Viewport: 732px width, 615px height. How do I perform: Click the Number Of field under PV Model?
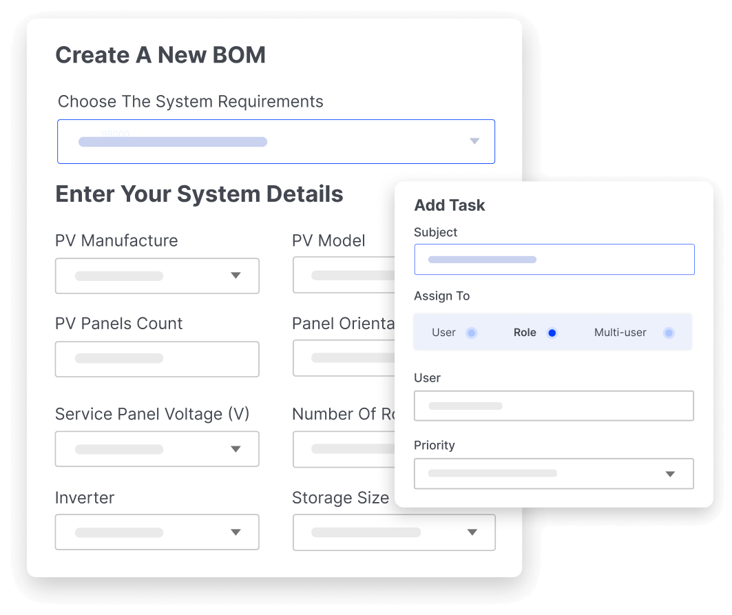click(x=344, y=449)
